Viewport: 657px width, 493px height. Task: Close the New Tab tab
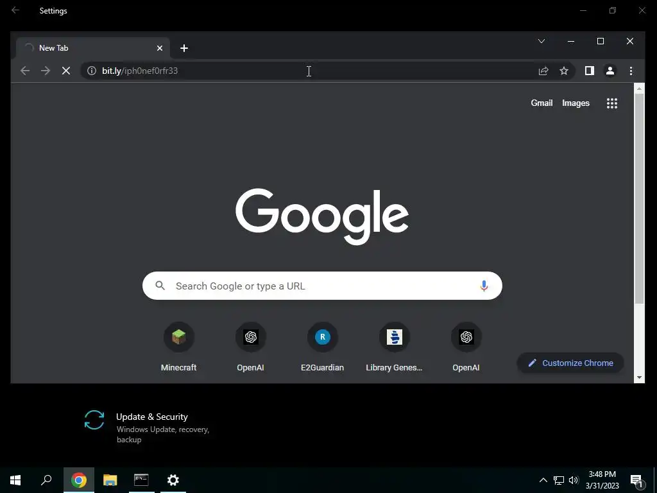pyautogui.click(x=160, y=48)
